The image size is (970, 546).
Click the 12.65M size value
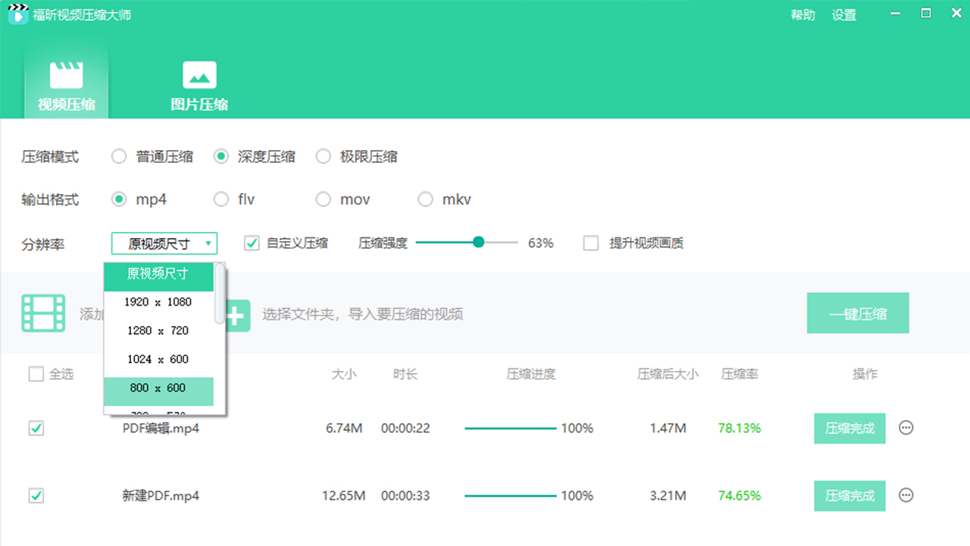point(343,496)
